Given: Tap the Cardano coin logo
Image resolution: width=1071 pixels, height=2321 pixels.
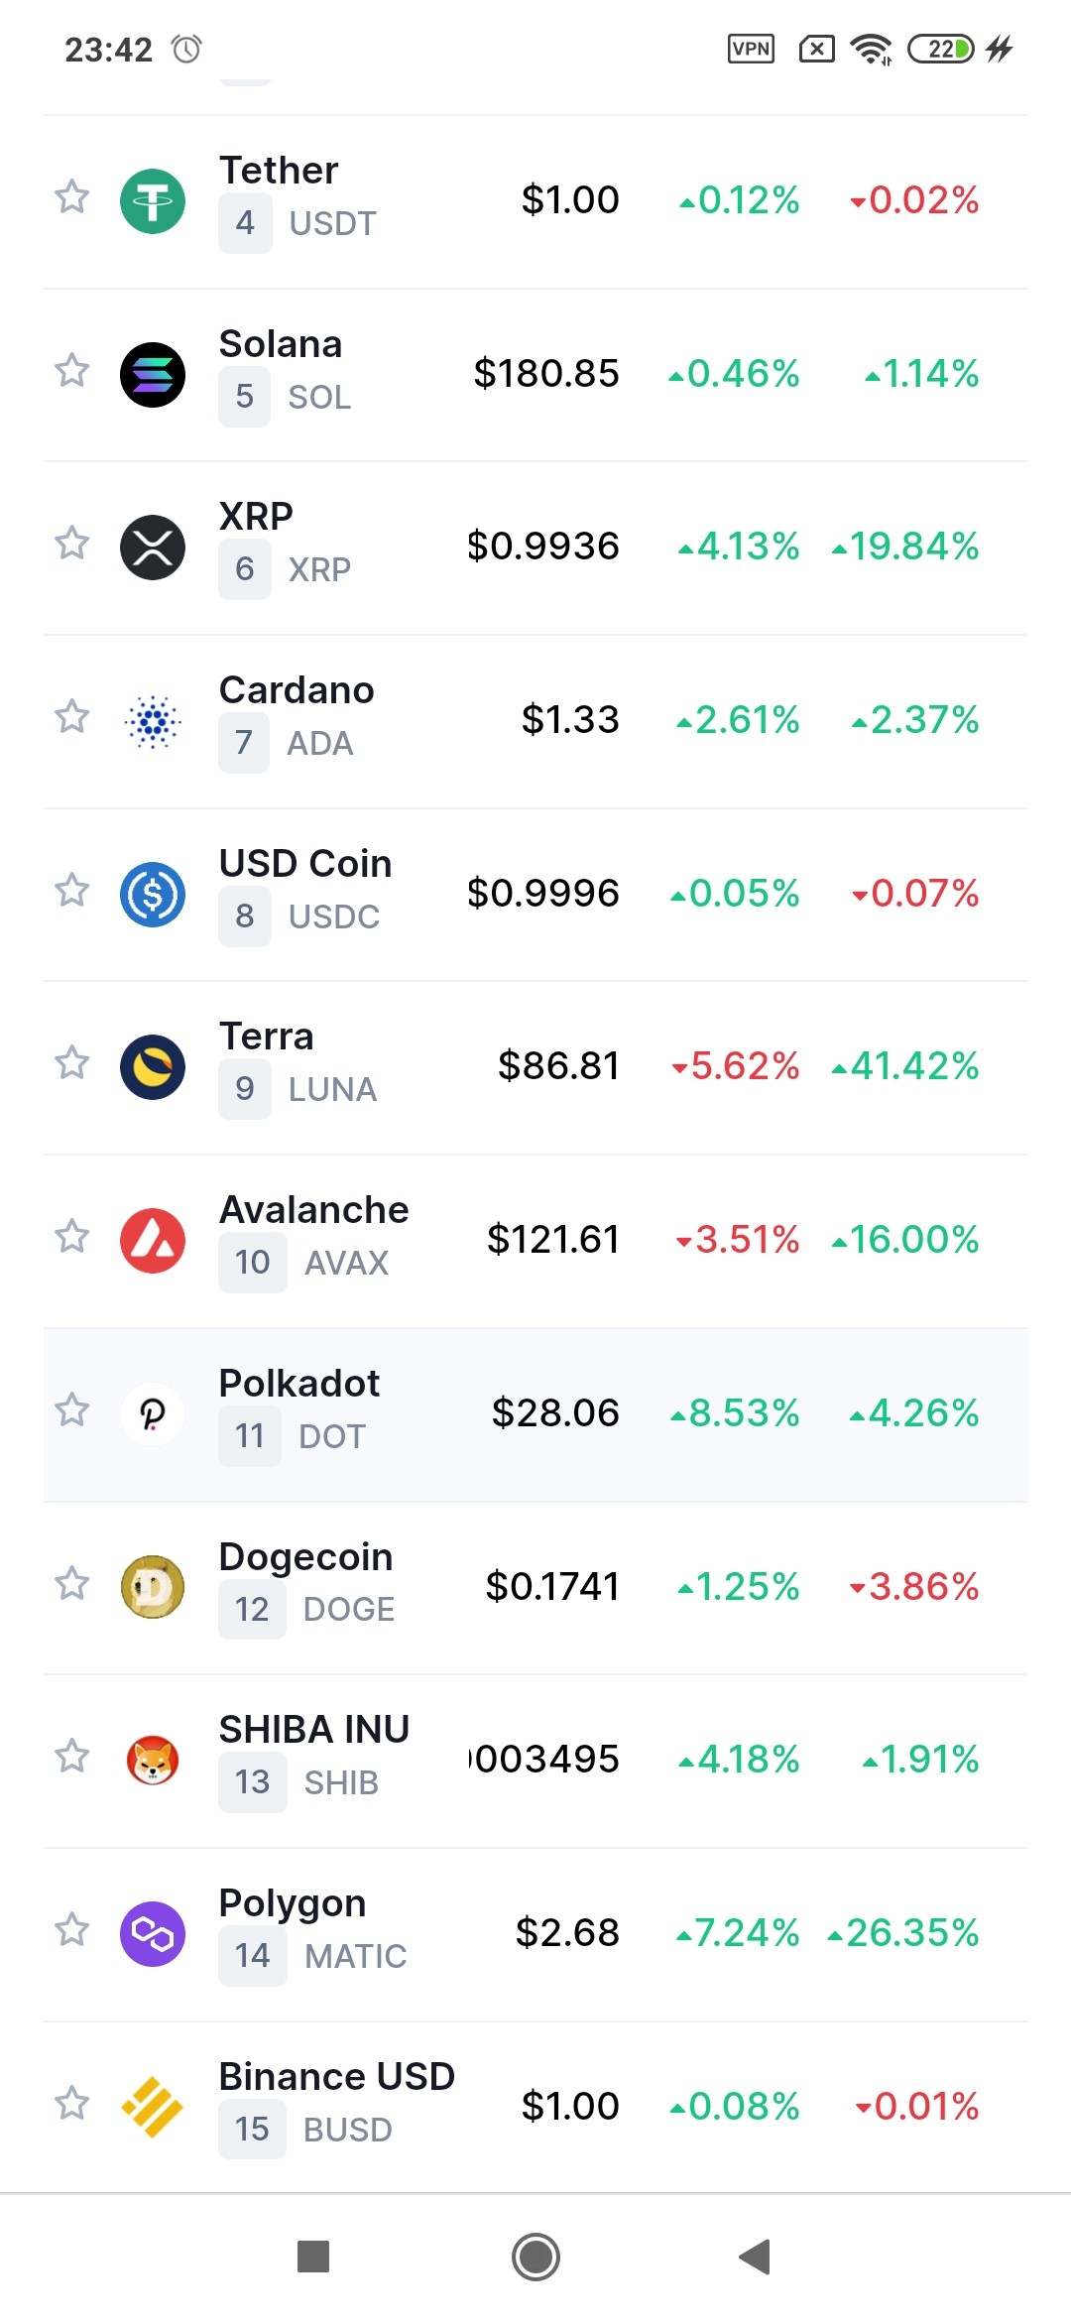Looking at the screenshot, I should coord(153,721).
